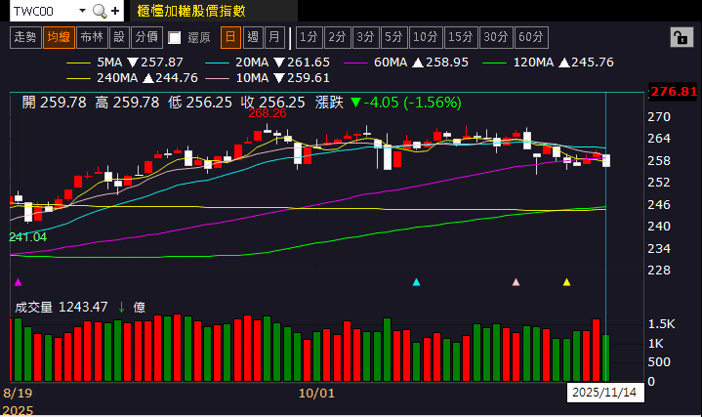
Task: Click the pink triangle marker
Action: click(x=516, y=282)
